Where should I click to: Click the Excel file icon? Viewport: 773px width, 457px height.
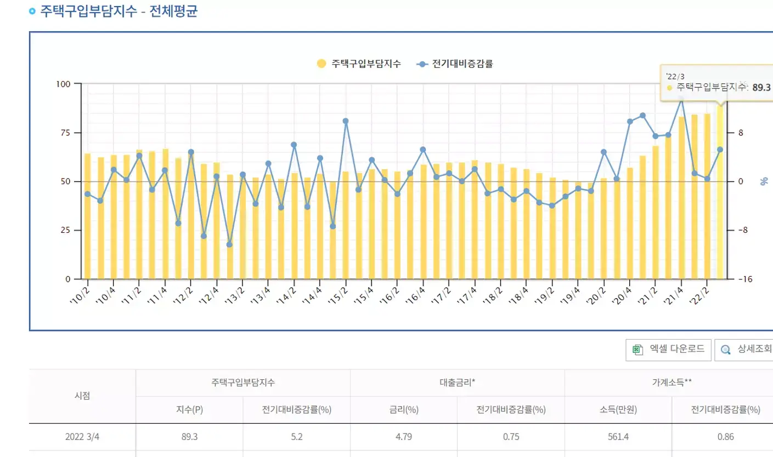637,350
